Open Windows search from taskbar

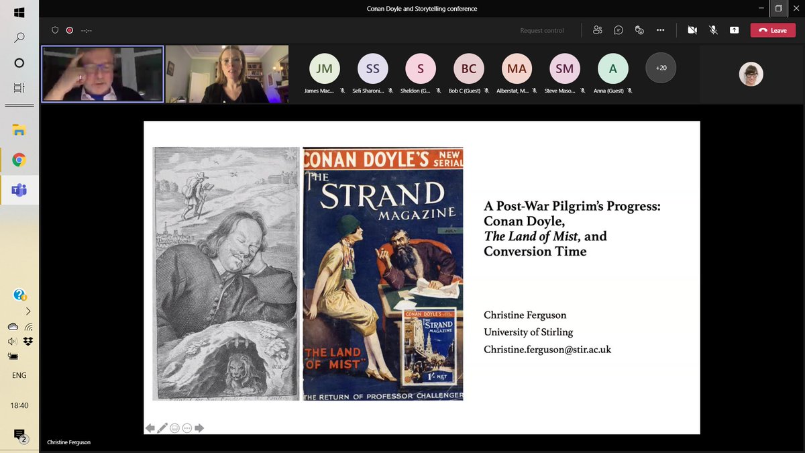(19, 38)
